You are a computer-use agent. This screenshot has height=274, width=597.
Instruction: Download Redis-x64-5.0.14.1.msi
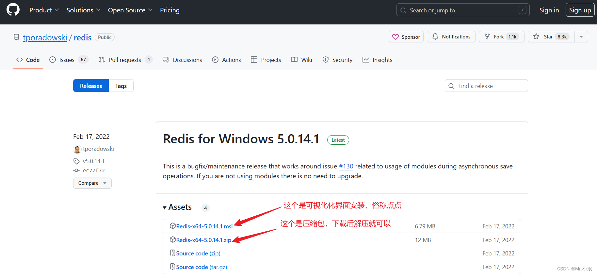point(204,226)
